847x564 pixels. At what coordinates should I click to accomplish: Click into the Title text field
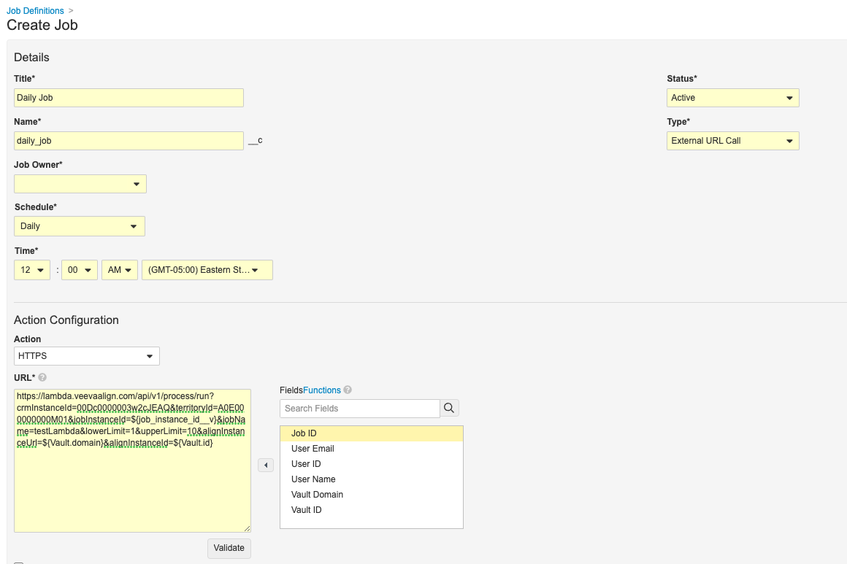click(129, 98)
